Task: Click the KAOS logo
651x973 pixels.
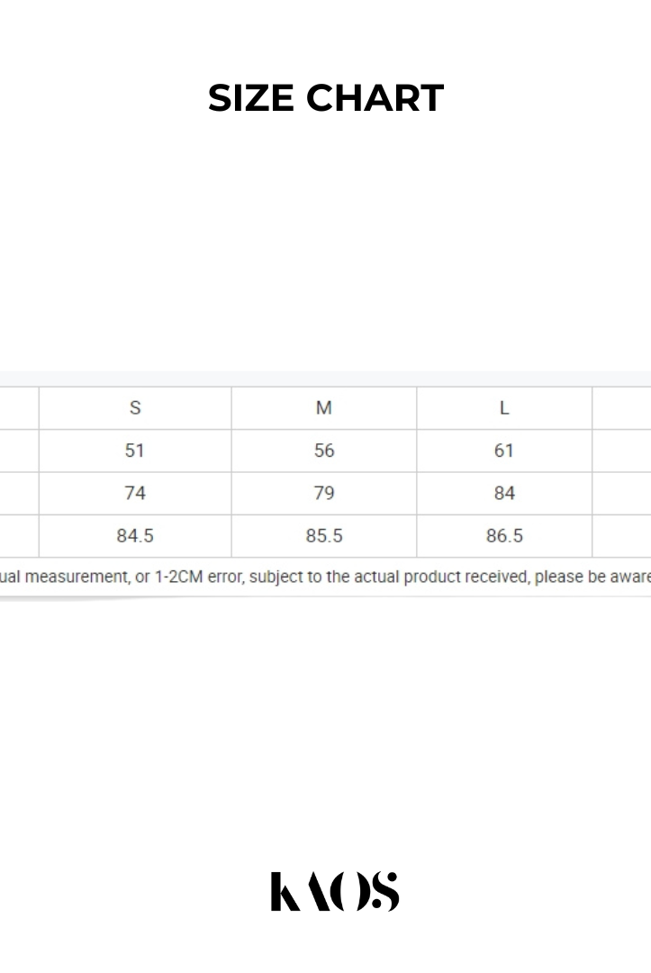Action: point(334,891)
